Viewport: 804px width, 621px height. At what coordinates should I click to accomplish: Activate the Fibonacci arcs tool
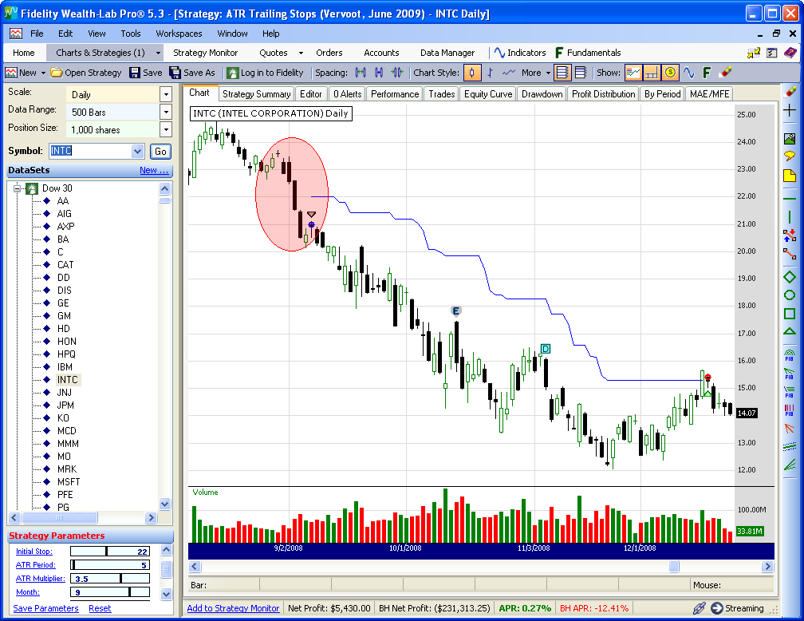click(790, 354)
